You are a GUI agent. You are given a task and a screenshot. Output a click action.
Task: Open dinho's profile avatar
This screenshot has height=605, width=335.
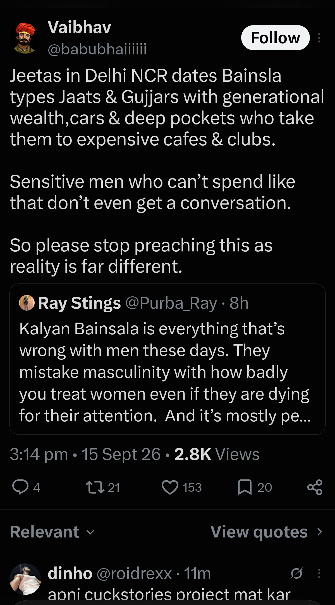click(25, 579)
